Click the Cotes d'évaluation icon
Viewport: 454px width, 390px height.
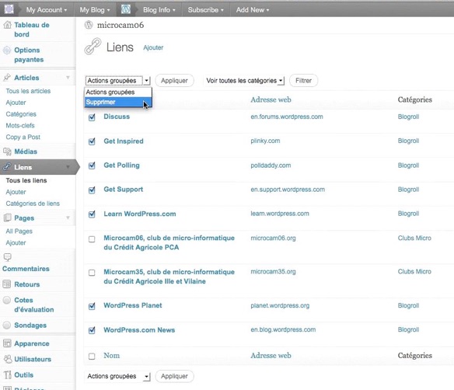(x=7, y=300)
